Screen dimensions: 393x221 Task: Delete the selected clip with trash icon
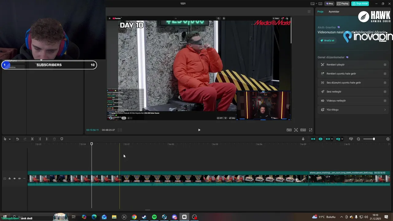point(54,139)
